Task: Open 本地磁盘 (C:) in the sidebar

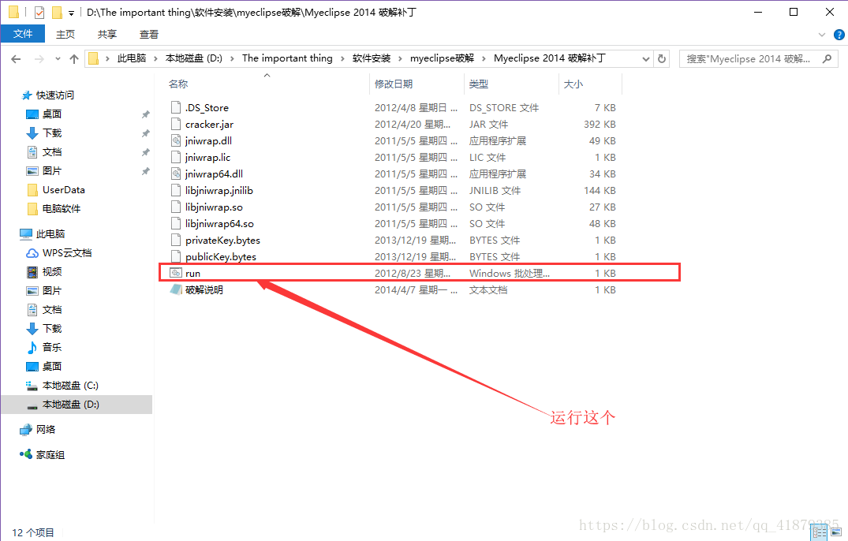Action: point(70,386)
